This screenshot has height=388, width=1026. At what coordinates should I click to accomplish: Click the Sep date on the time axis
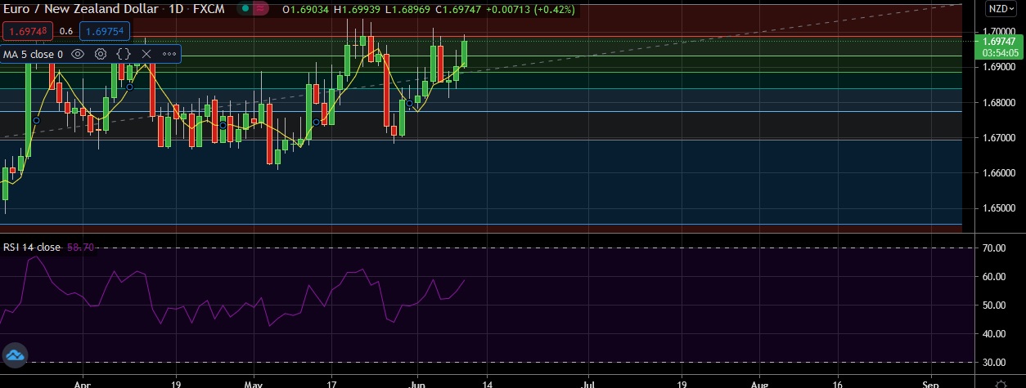tap(930, 382)
